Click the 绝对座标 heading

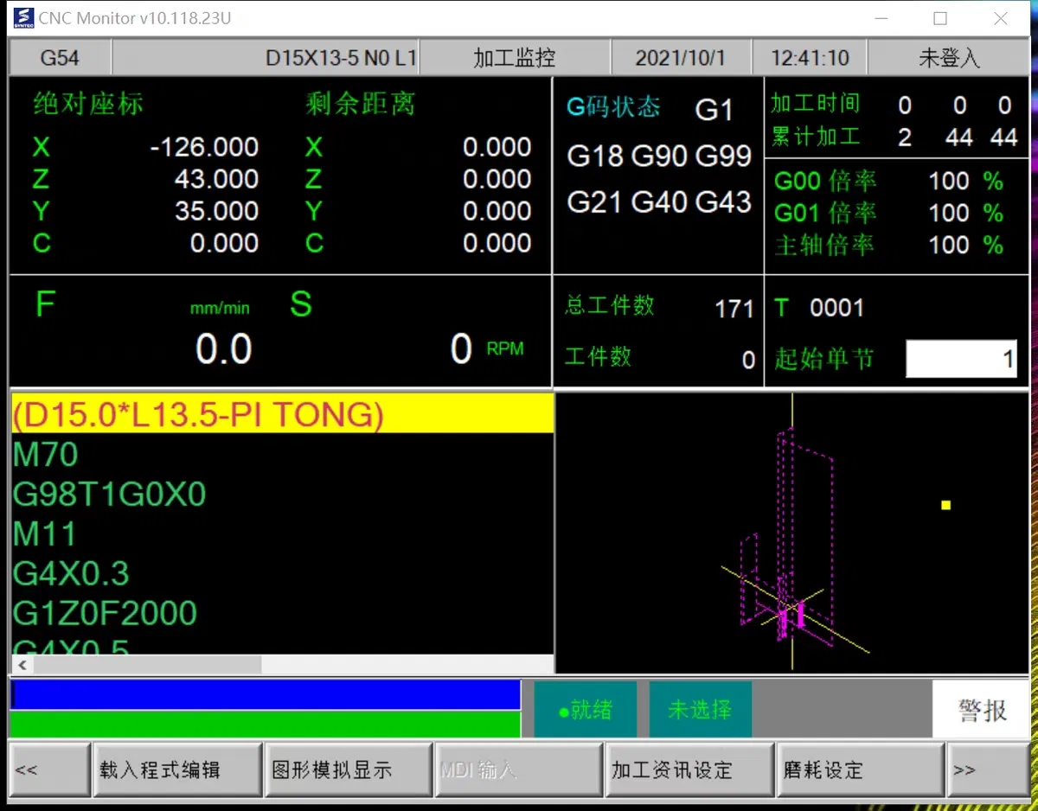click(88, 105)
